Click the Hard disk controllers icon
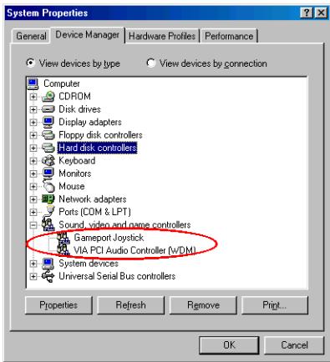This screenshot has width=330, height=362. point(48,148)
